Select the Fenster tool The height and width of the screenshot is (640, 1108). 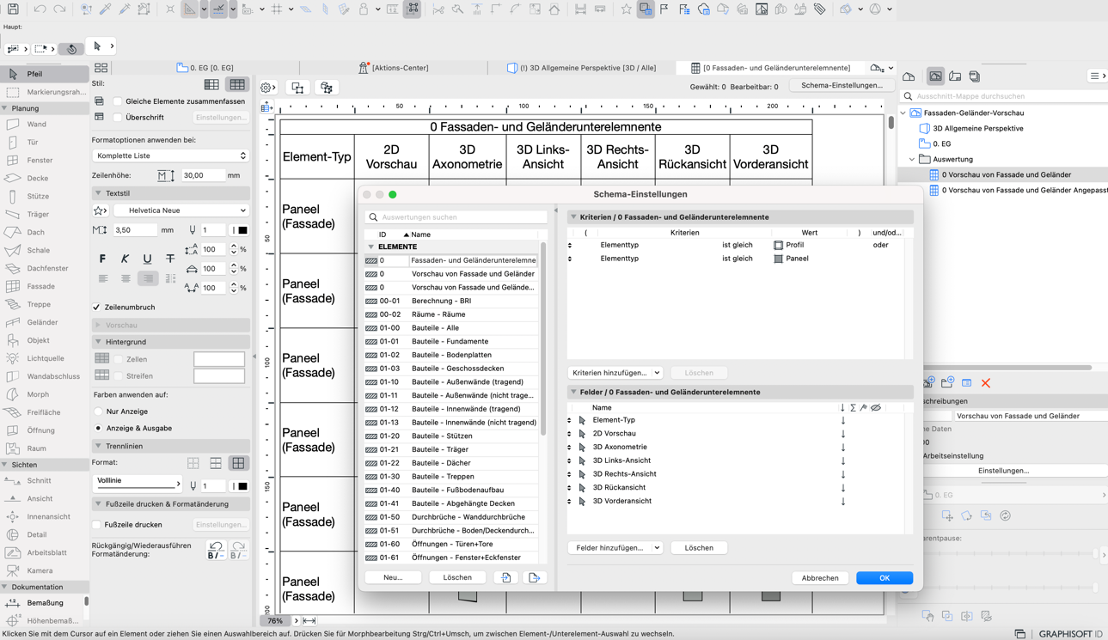click(44, 161)
